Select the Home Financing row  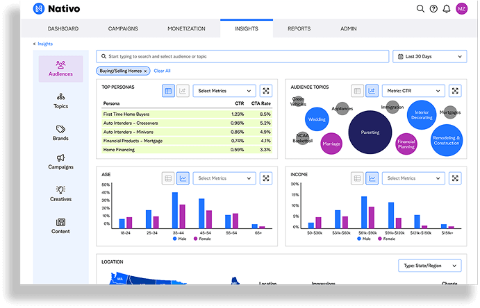187,149
